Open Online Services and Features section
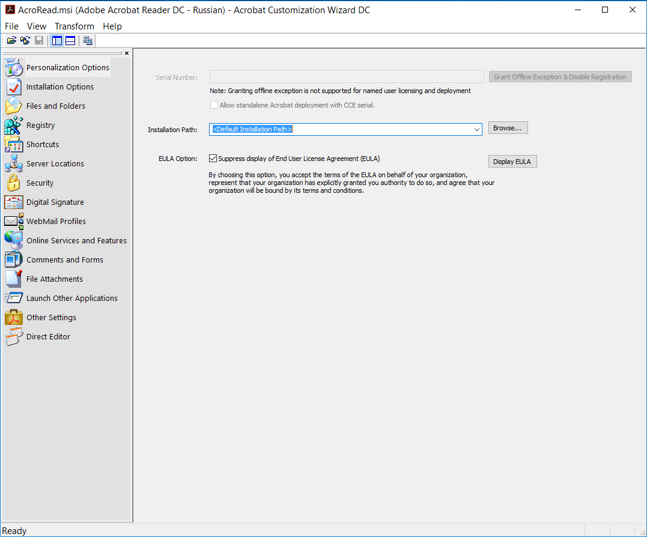The width and height of the screenshot is (647, 537). [66, 240]
